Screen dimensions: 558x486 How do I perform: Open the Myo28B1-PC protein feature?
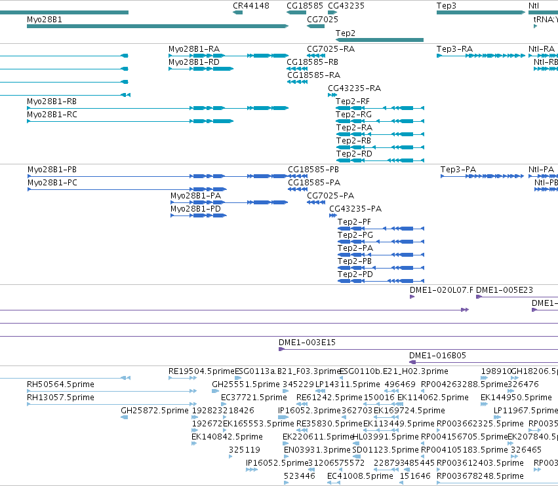tap(127, 189)
